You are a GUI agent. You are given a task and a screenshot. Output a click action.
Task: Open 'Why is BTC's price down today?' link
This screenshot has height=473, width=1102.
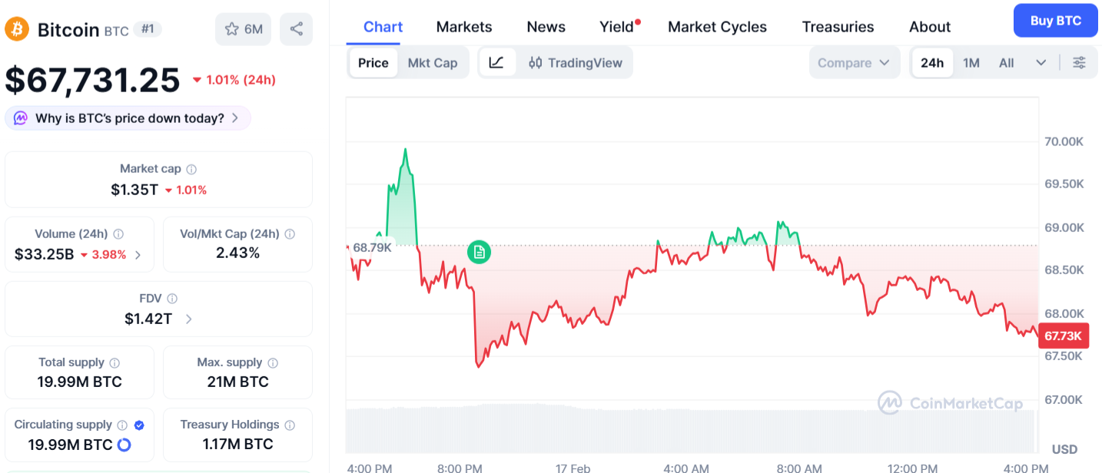point(127,117)
